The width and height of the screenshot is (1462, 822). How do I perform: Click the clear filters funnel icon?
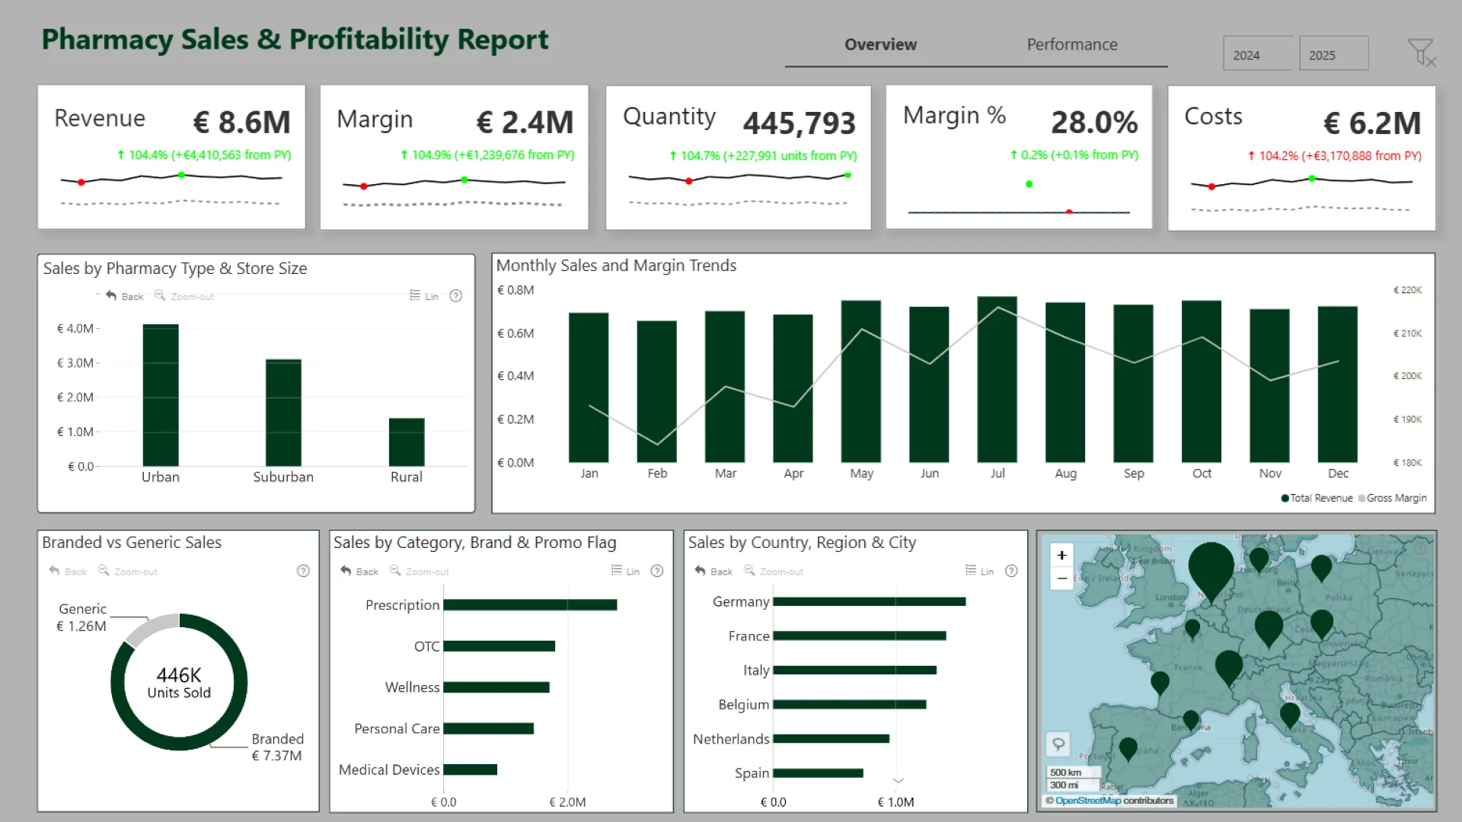(1421, 53)
